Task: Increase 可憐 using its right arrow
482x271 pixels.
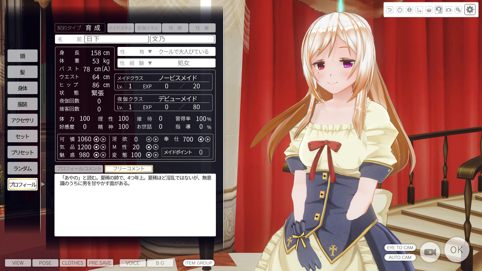Action: [103, 139]
